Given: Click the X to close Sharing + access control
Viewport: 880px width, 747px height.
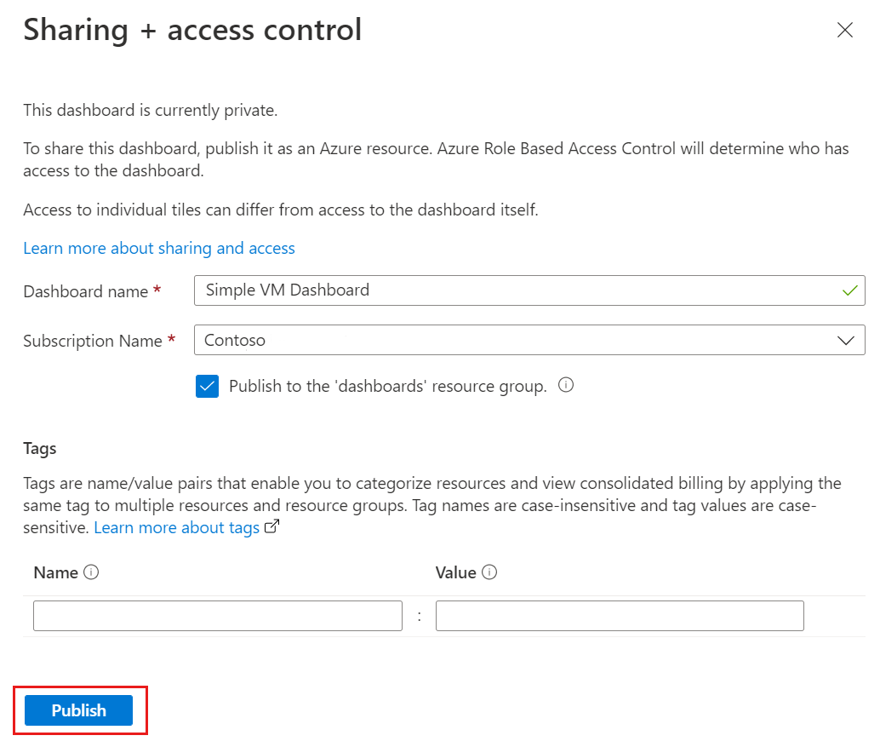Looking at the screenshot, I should coord(844,30).
